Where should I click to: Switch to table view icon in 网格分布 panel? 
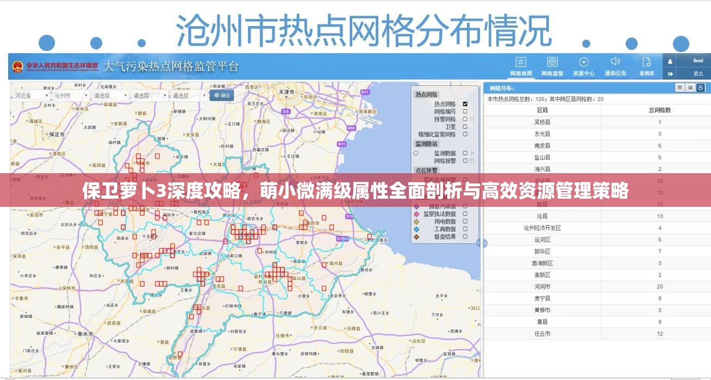click(x=680, y=87)
